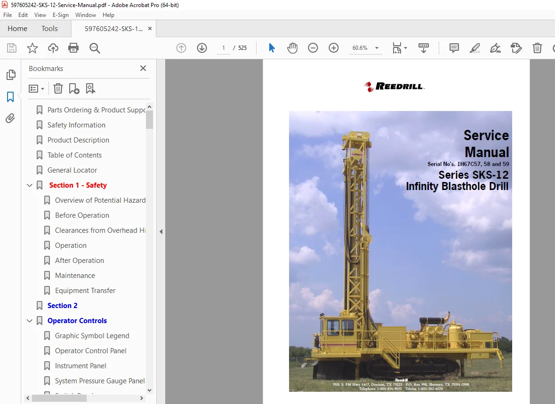Select the 597605242-SKS-1... document tab
This screenshot has width=555, height=404.
(113, 29)
